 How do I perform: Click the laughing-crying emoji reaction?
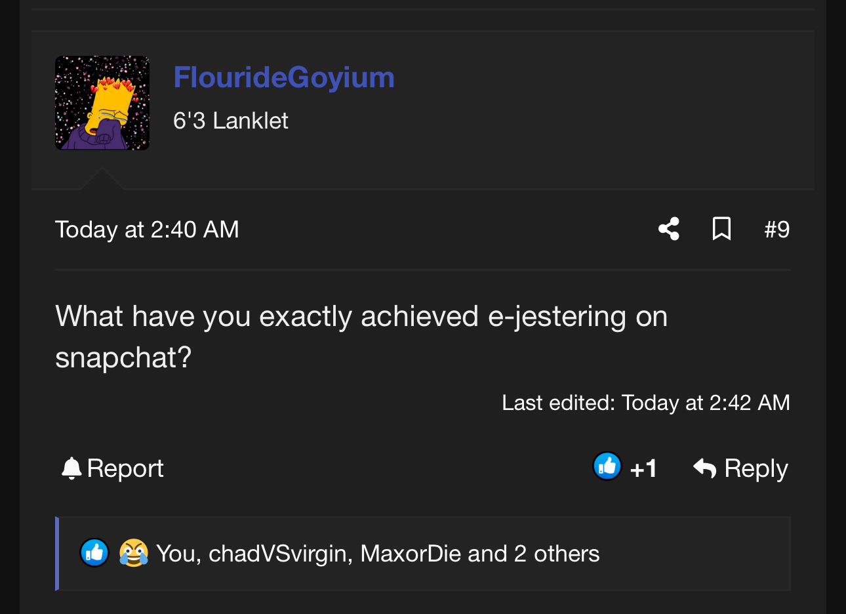click(133, 553)
